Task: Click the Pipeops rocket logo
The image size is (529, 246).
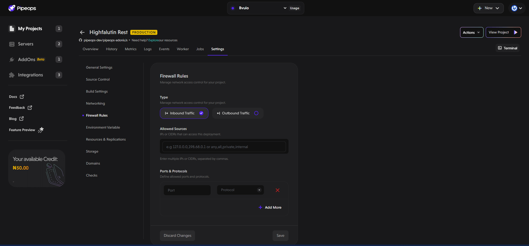Action: coord(12,8)
